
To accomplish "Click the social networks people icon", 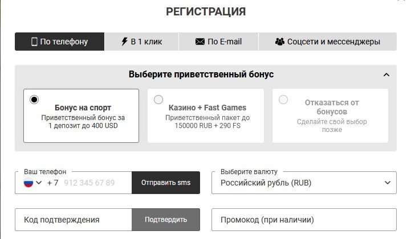I will pos(279,42).
